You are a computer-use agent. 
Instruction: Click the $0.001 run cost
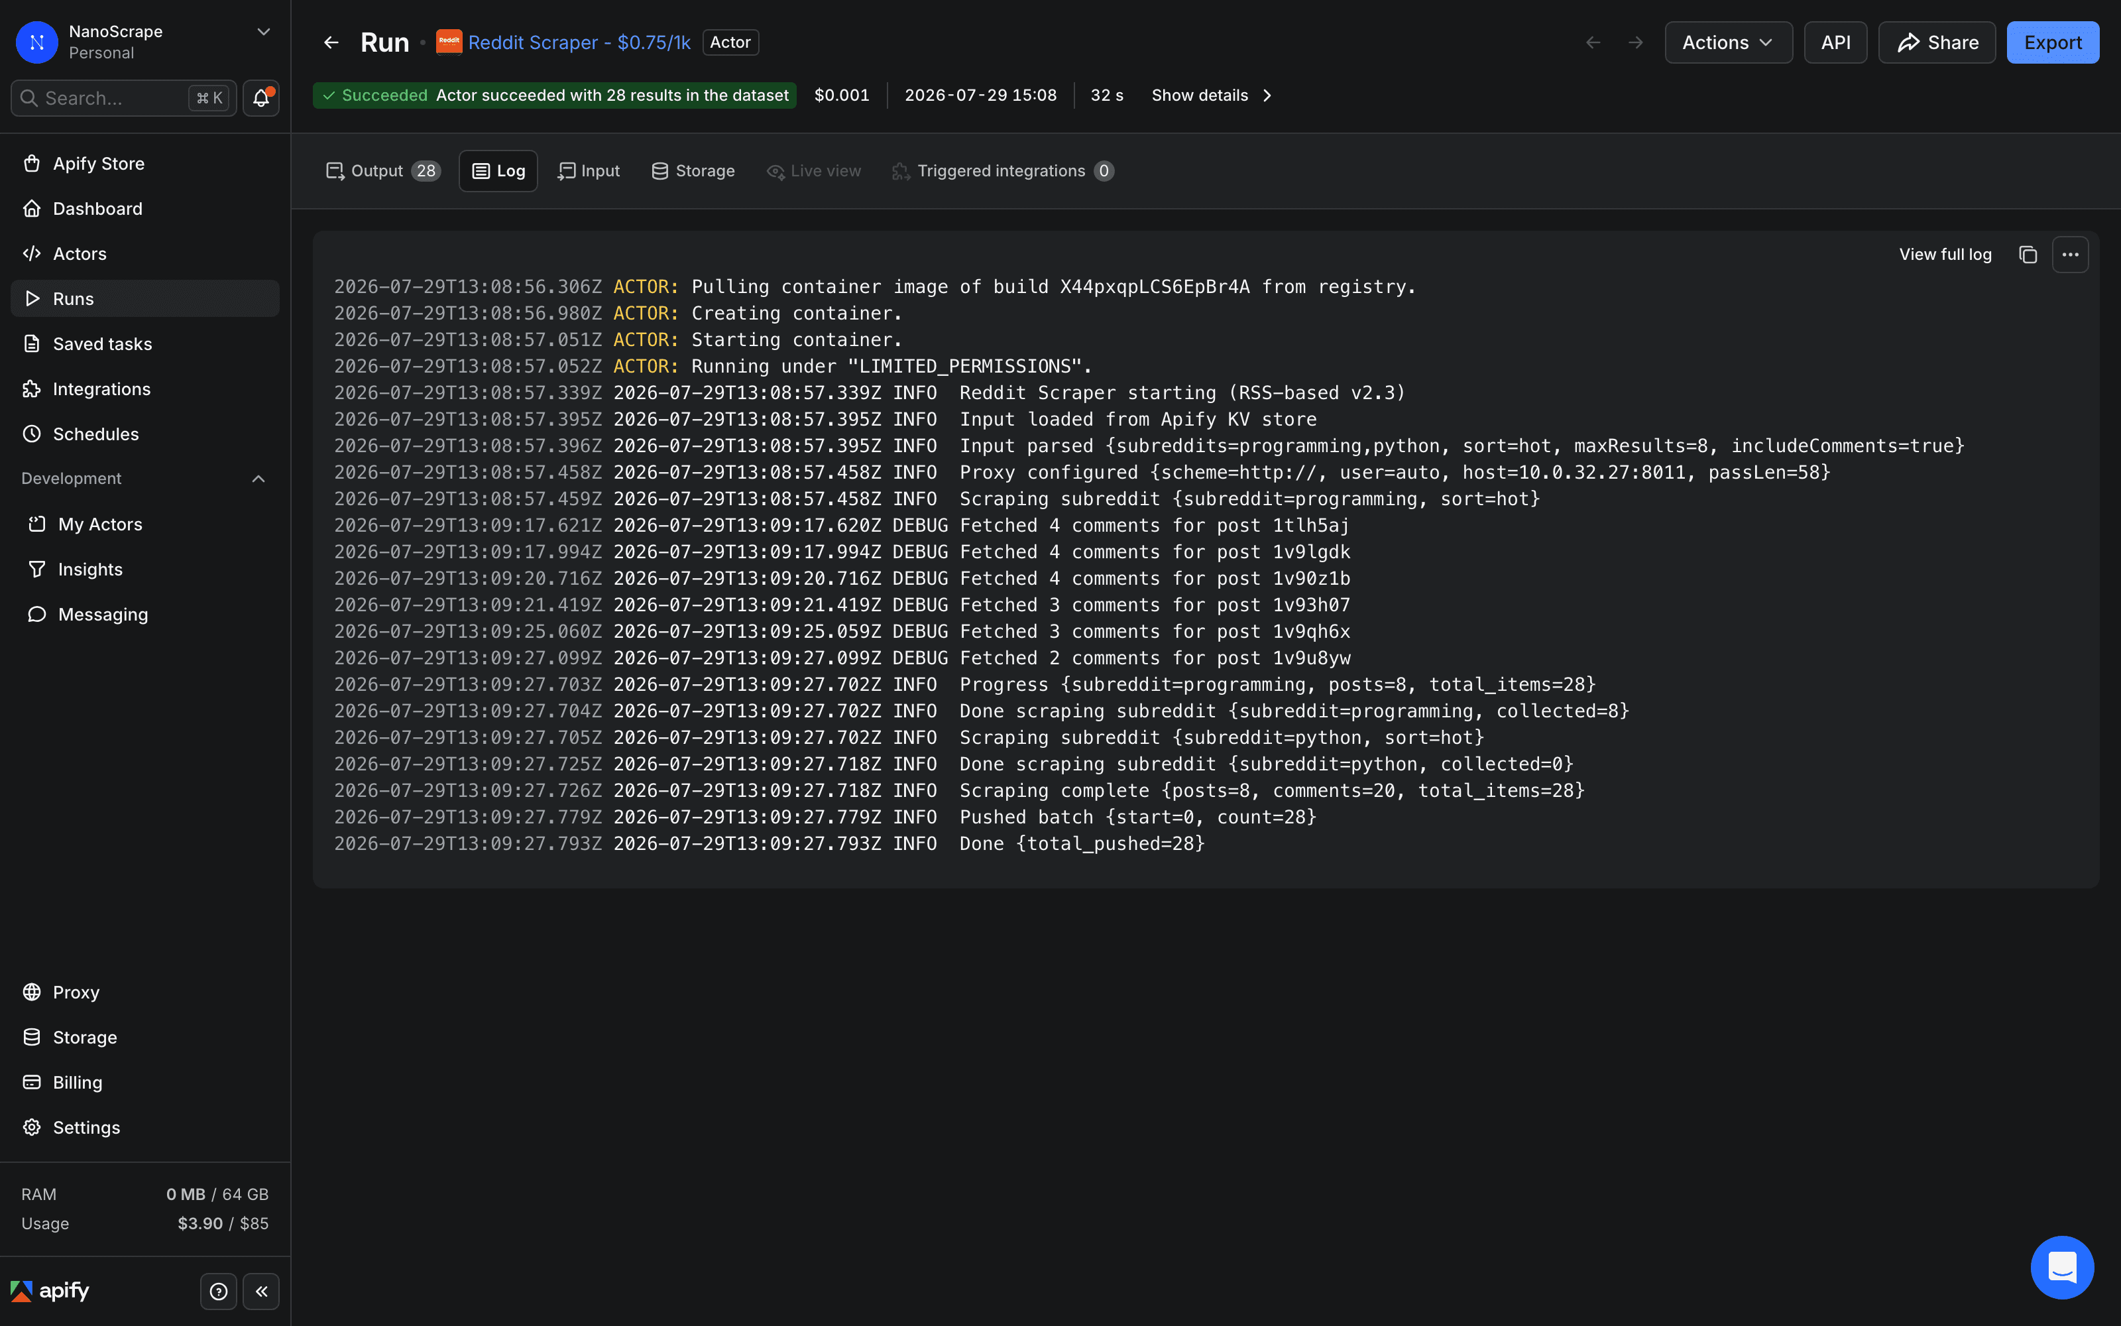click(841, 95)
